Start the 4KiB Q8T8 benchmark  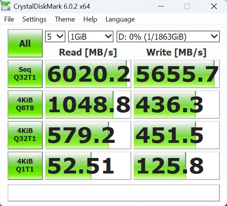coord(25,105)
